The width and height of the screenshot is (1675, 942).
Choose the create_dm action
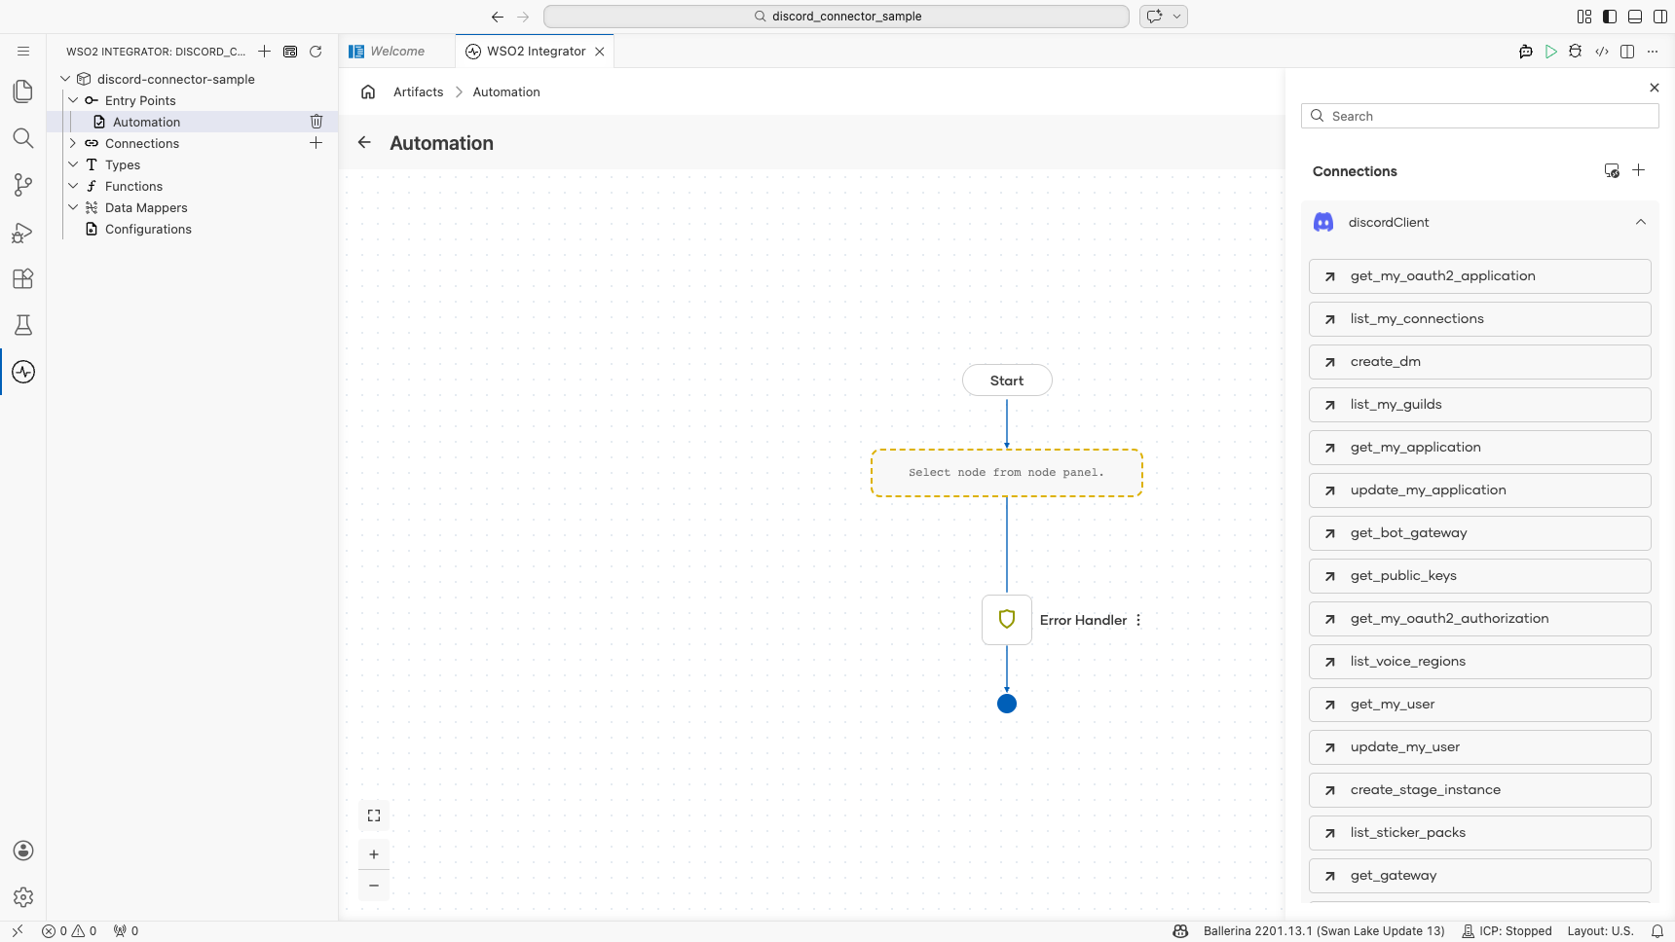pyautogui.click(x=1479, y=362)
